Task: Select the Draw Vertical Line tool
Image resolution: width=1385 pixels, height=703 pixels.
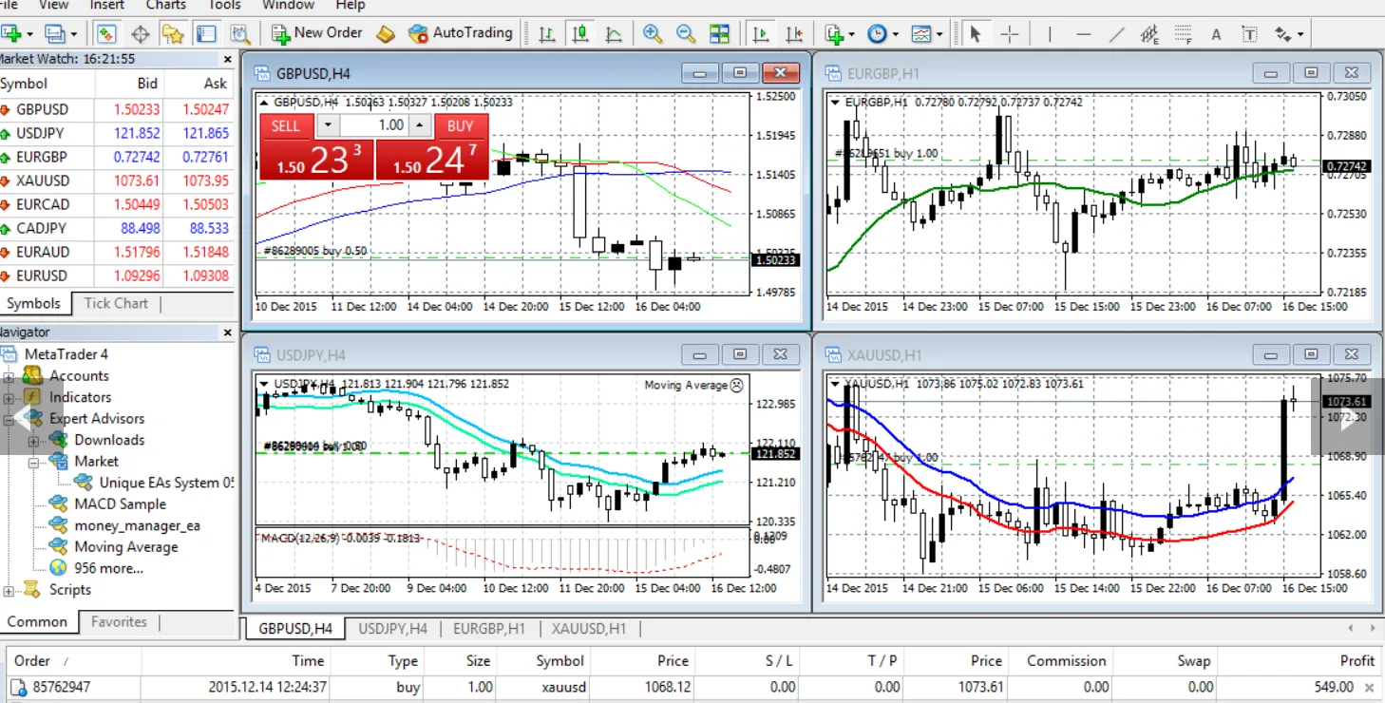Action: (x=1050, y=34)
